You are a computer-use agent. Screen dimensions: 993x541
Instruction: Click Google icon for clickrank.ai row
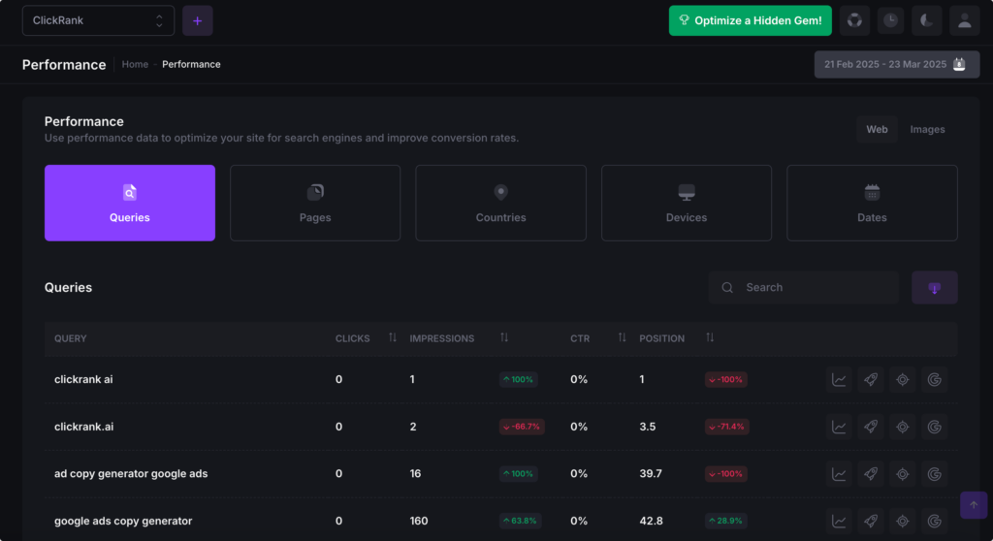coord(934,427)
